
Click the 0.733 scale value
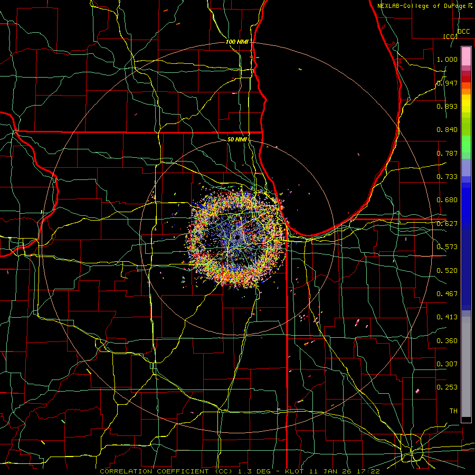[x=447, y=177]
